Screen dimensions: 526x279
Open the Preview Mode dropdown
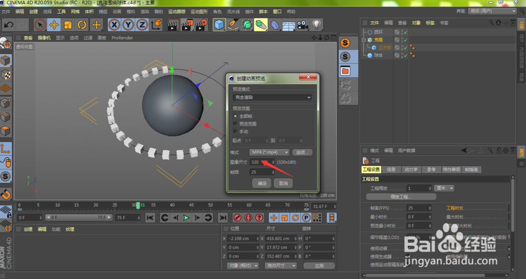tap(272, 97)
